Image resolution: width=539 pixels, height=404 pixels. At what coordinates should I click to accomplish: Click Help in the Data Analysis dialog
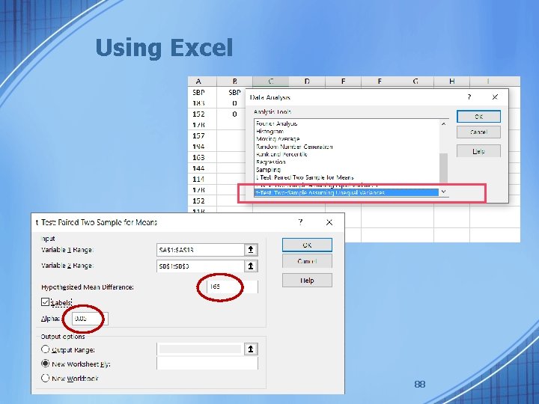[x=478, y=151]
